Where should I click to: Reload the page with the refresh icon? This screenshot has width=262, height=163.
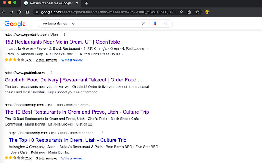click(19, 12)
